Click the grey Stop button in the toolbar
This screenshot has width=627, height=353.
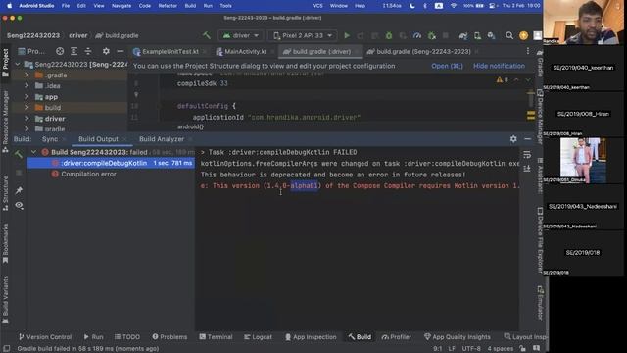446,35
